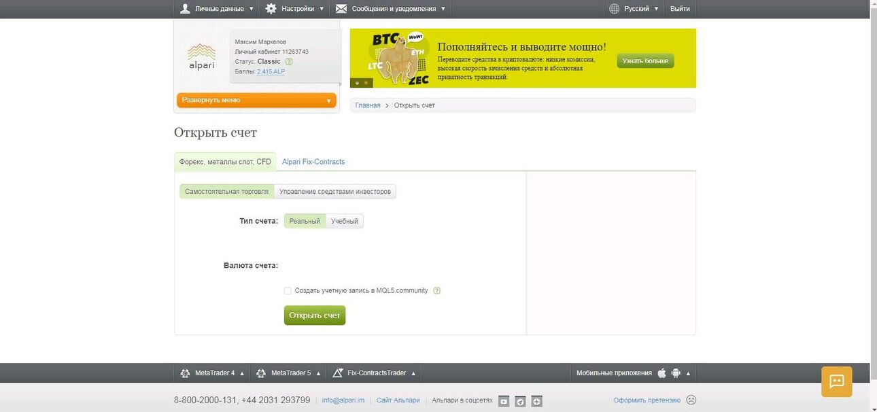Choose Управление средствами инвесторов mode
Viewport: 877px width, 412px height.
(335, 192)
